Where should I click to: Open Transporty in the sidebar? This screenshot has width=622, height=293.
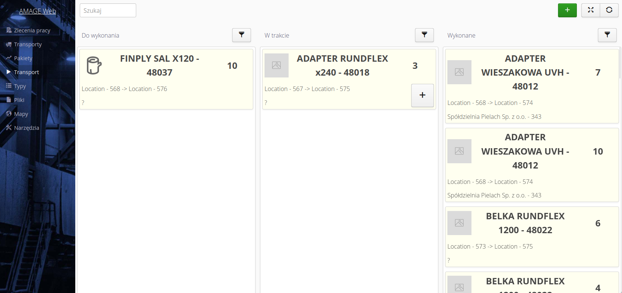pyautogui.click(x=27, y=44)
